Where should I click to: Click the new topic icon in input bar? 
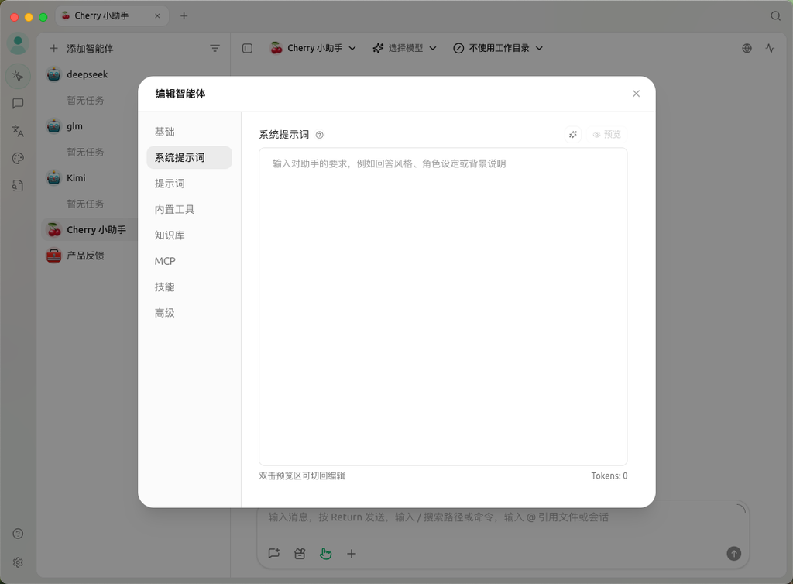pyautogui.click(x=274, y=554)
